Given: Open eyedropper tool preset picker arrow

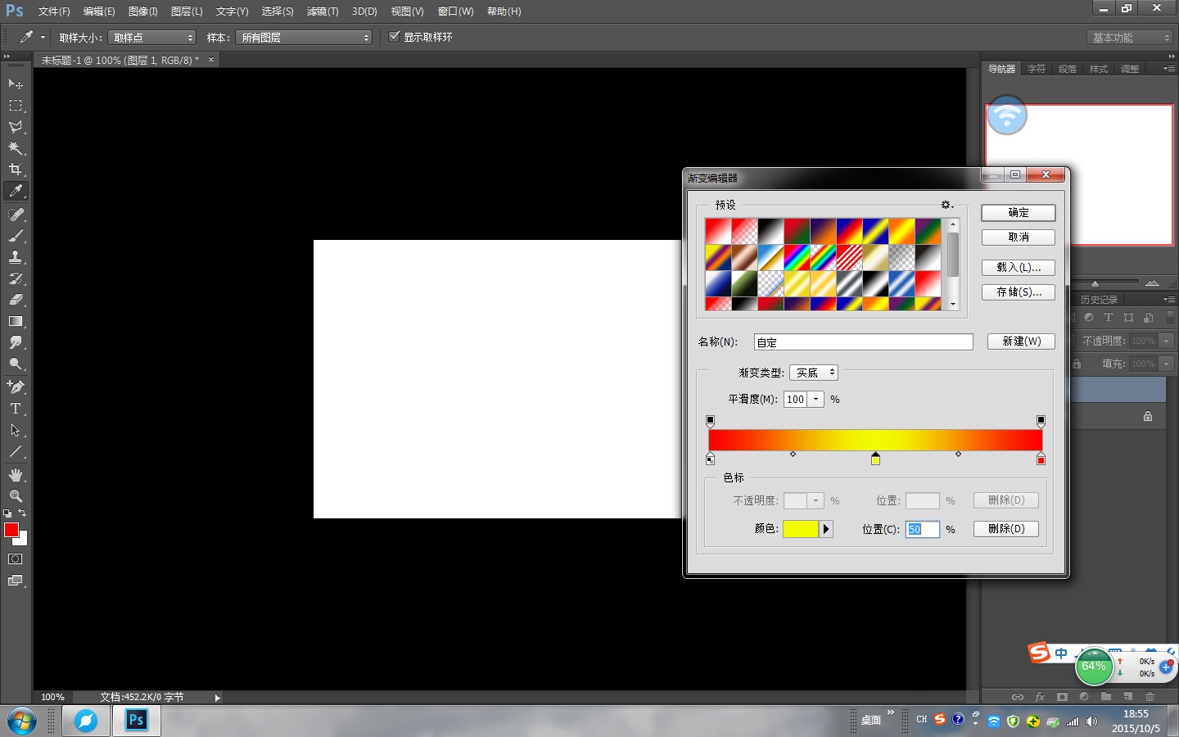Looking at the screenshot, I should coord(43,37).
